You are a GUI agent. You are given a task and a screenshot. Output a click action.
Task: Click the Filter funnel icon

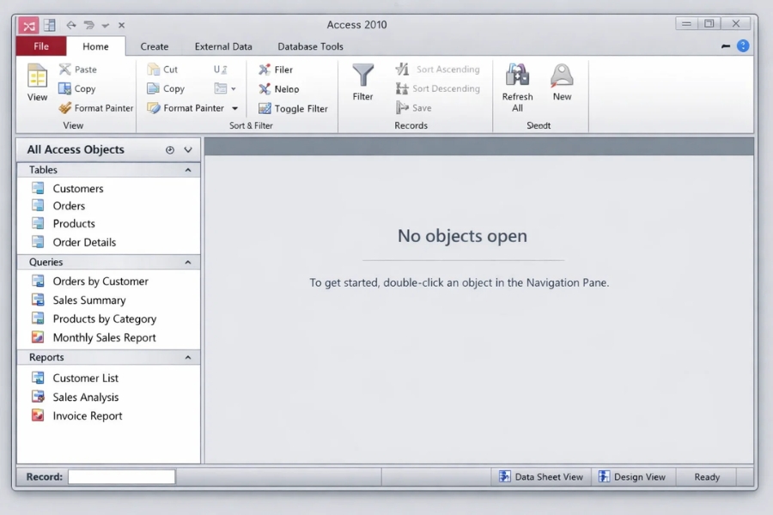click(363, 76)
